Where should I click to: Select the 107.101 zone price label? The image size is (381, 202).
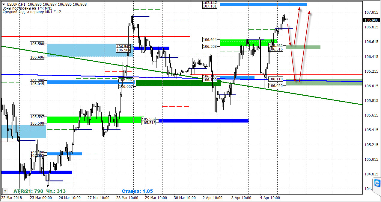(210, 6)
